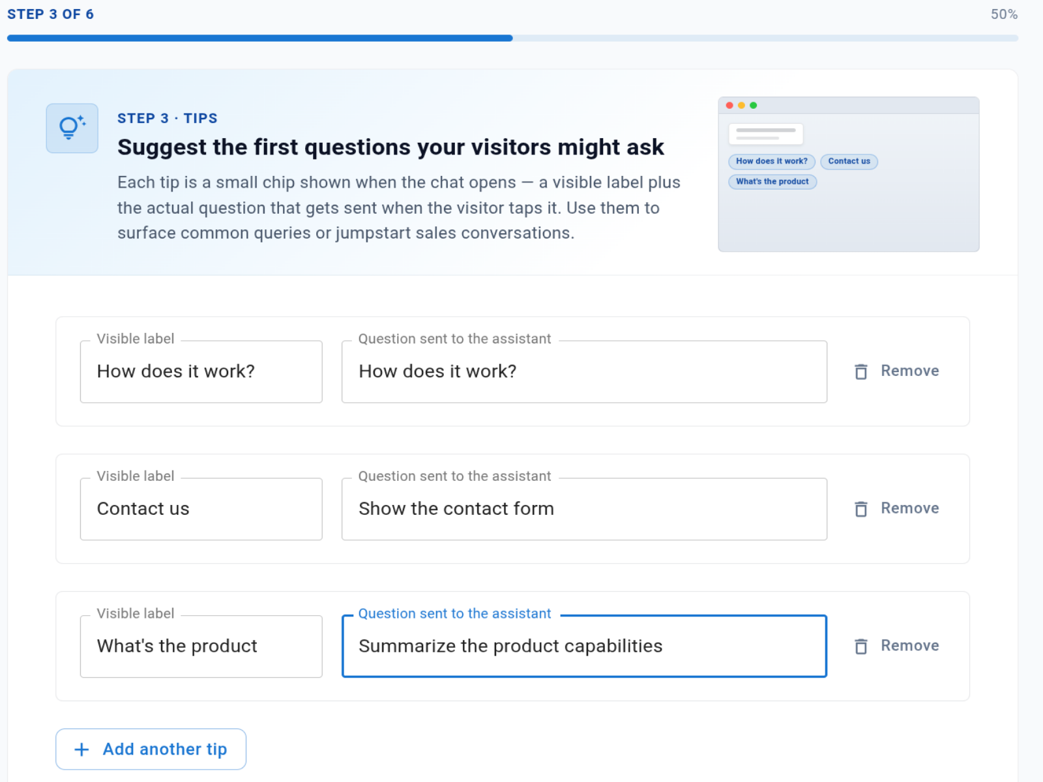Click 'STEP 3 · TIPS' heading label
The image size is (1043, 782).
(168, 119)
